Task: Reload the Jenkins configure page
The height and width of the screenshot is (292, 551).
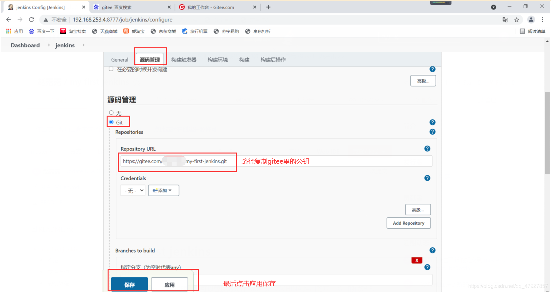Action: [31, 20]
